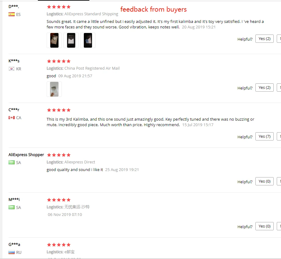281x259 pixels.
Task: Open the photo in K***s's review
Action: click(x=54, y=89)
